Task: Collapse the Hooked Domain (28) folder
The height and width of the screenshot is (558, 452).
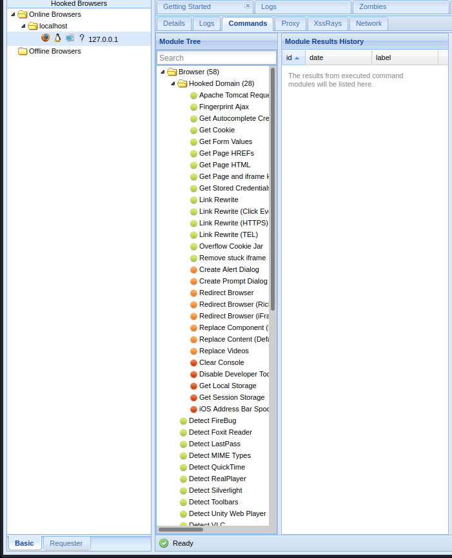Action: (173, 83)
